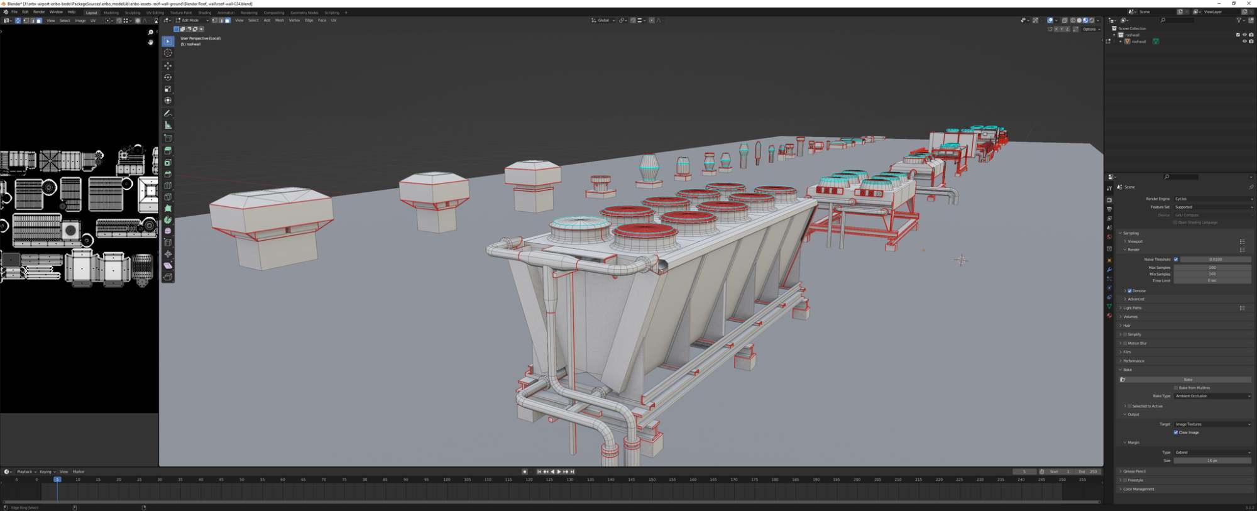
Task: Open the Render menu
Action: pos(39,12)
